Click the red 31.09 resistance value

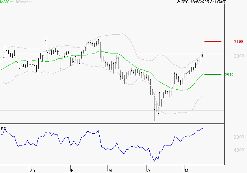pos(238,42)
